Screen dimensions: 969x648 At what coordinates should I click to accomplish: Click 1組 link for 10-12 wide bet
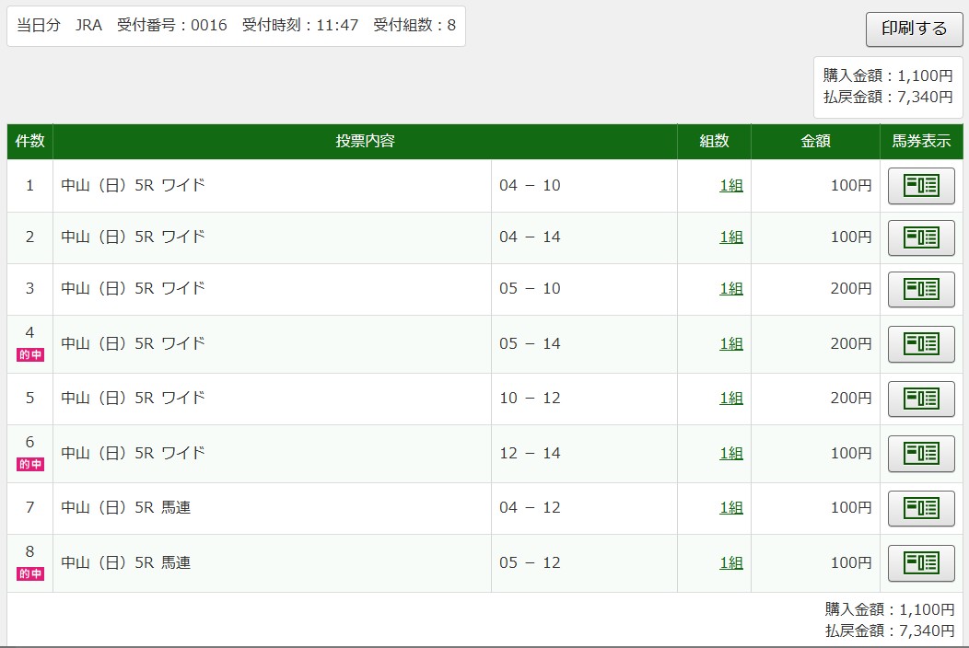click(730, 399)
